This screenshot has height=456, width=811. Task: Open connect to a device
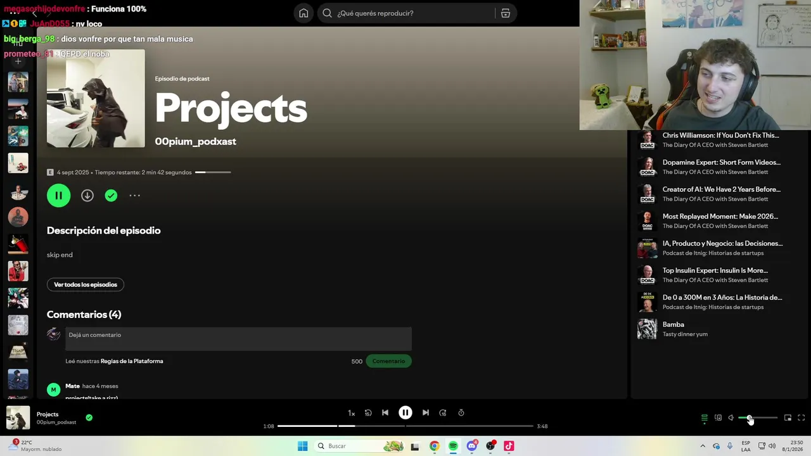718,418
